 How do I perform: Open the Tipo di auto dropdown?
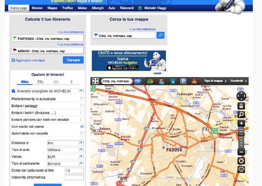[x=65, y=150]
